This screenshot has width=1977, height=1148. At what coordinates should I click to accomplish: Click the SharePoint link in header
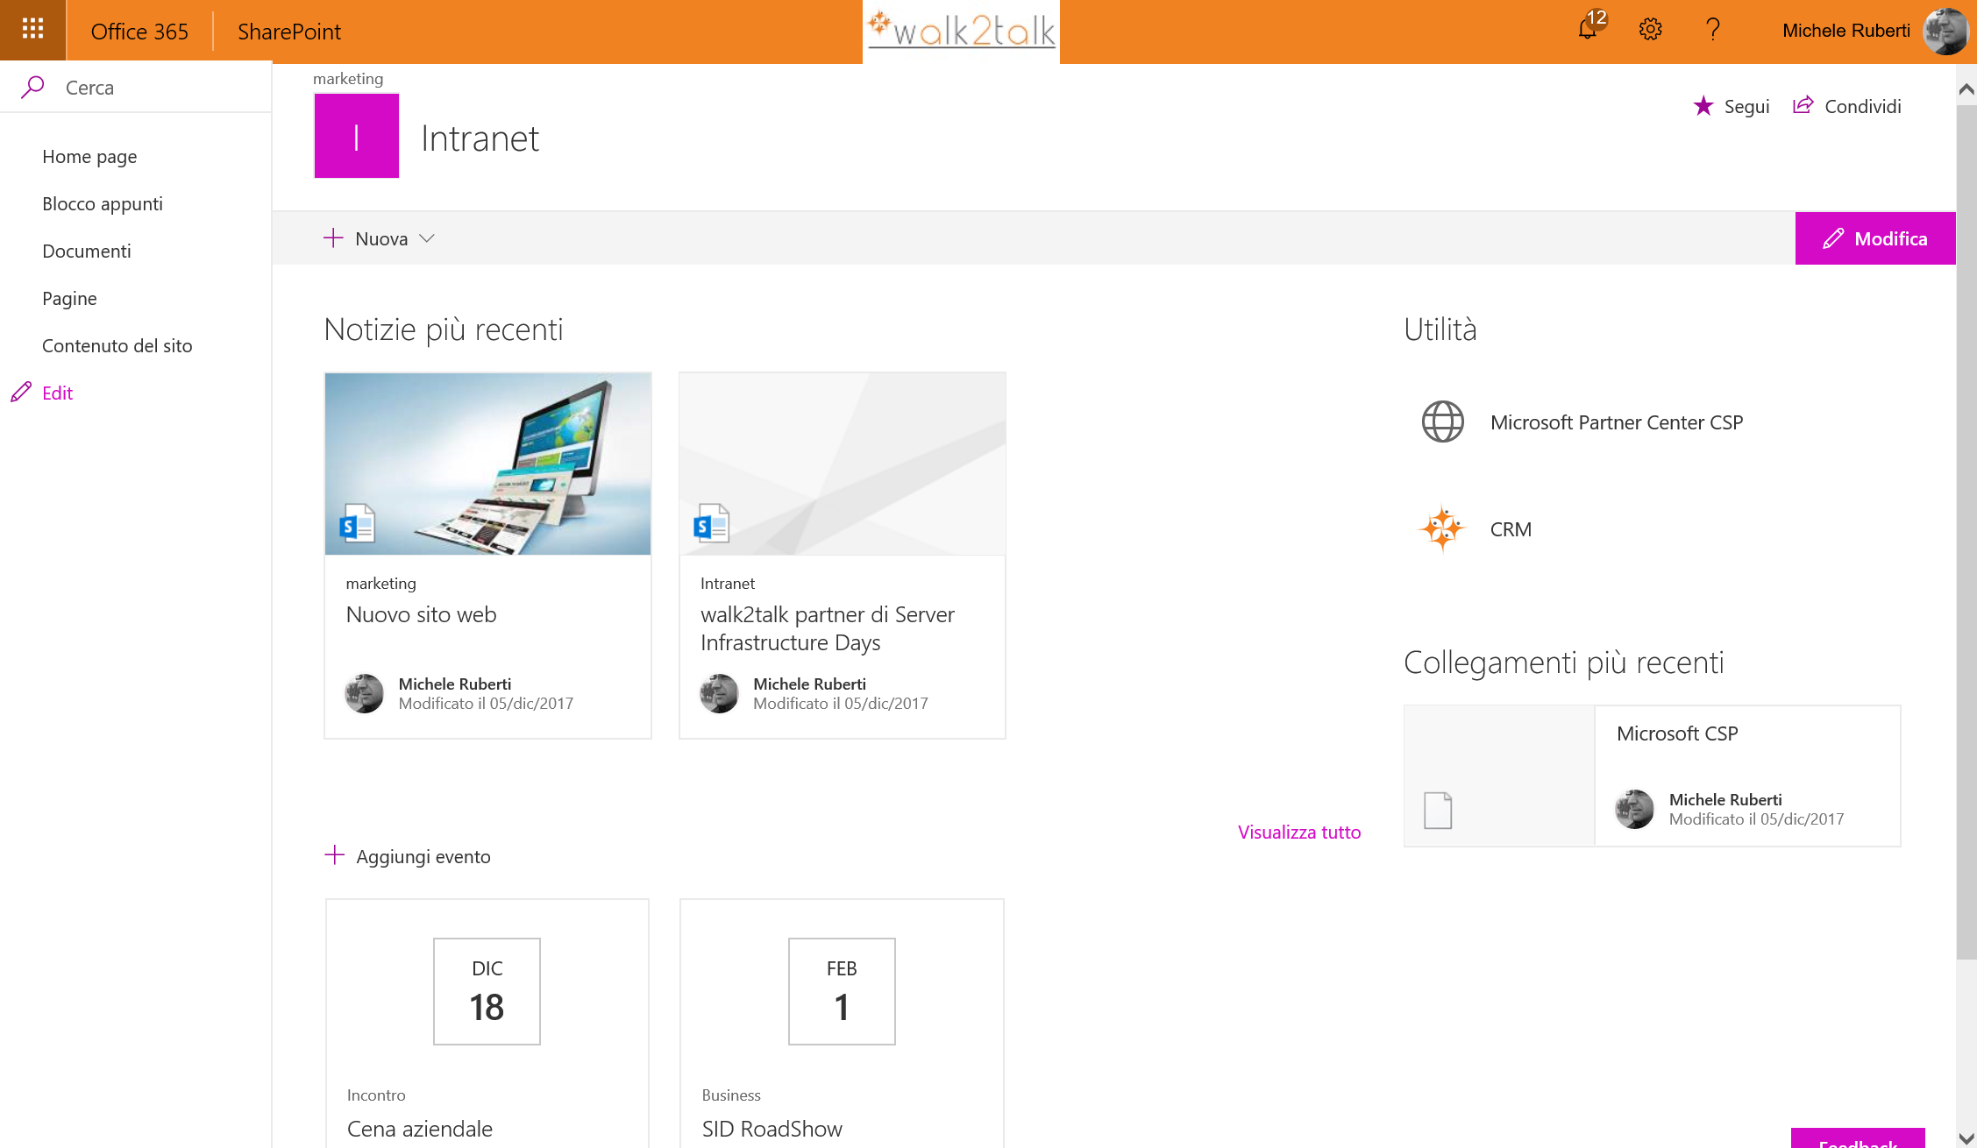tap(289, 31)
